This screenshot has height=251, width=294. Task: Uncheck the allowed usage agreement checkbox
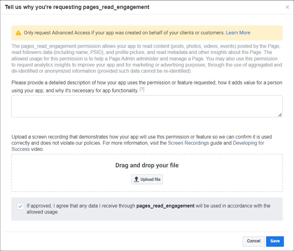[x=20, y=206]
